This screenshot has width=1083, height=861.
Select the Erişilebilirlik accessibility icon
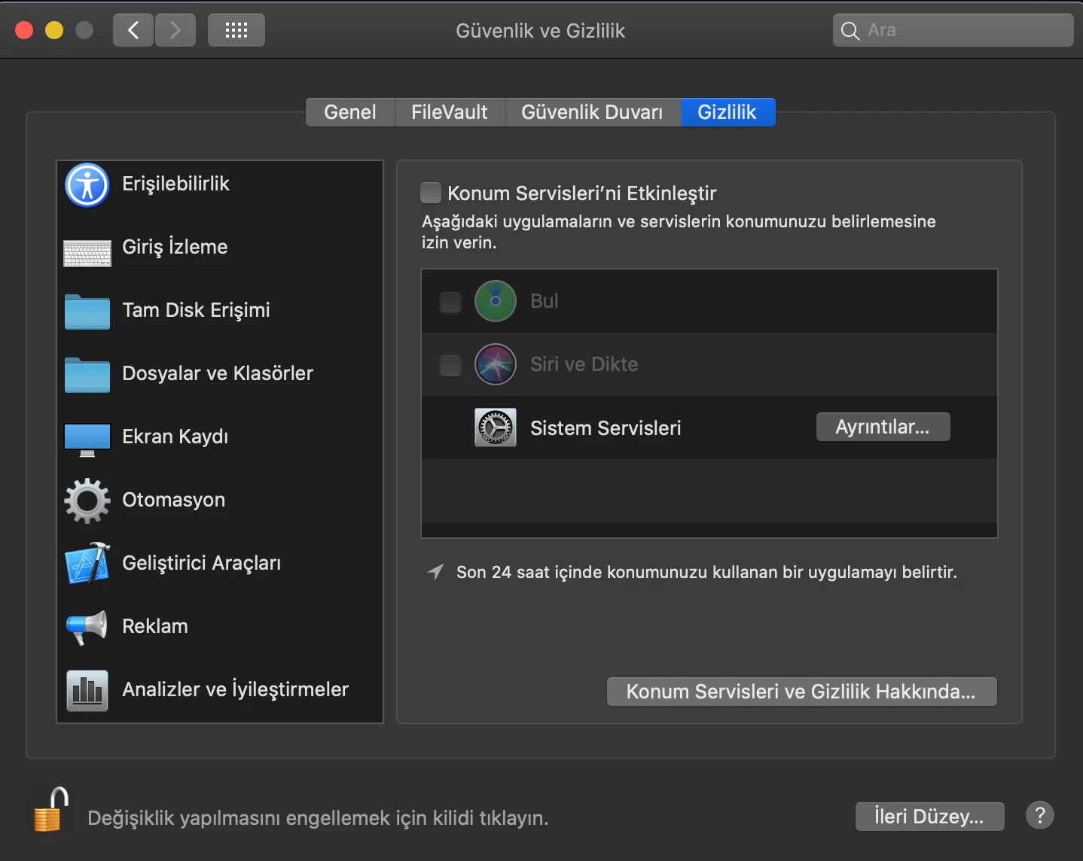[87, 184]
